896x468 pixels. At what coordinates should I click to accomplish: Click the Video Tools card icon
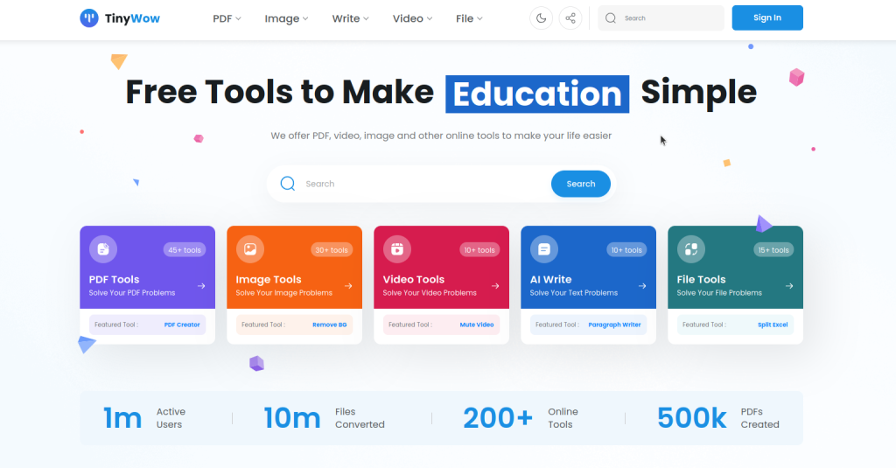coord(397,249)
